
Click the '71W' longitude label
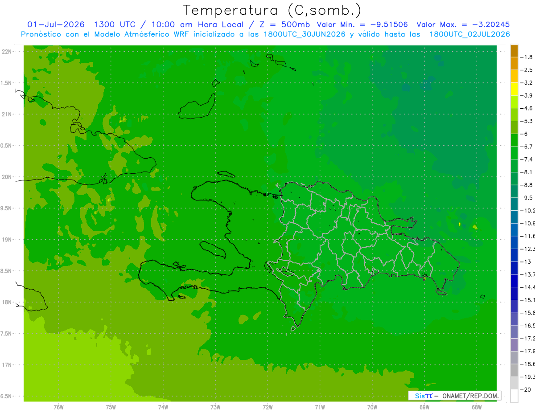(320, 407)
